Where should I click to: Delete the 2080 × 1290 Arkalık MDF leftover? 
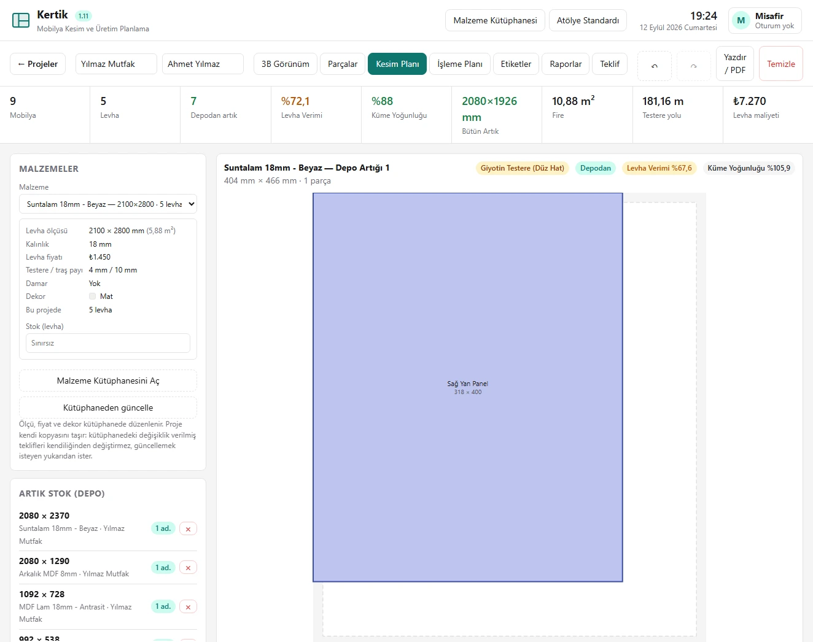click(188, 568)
